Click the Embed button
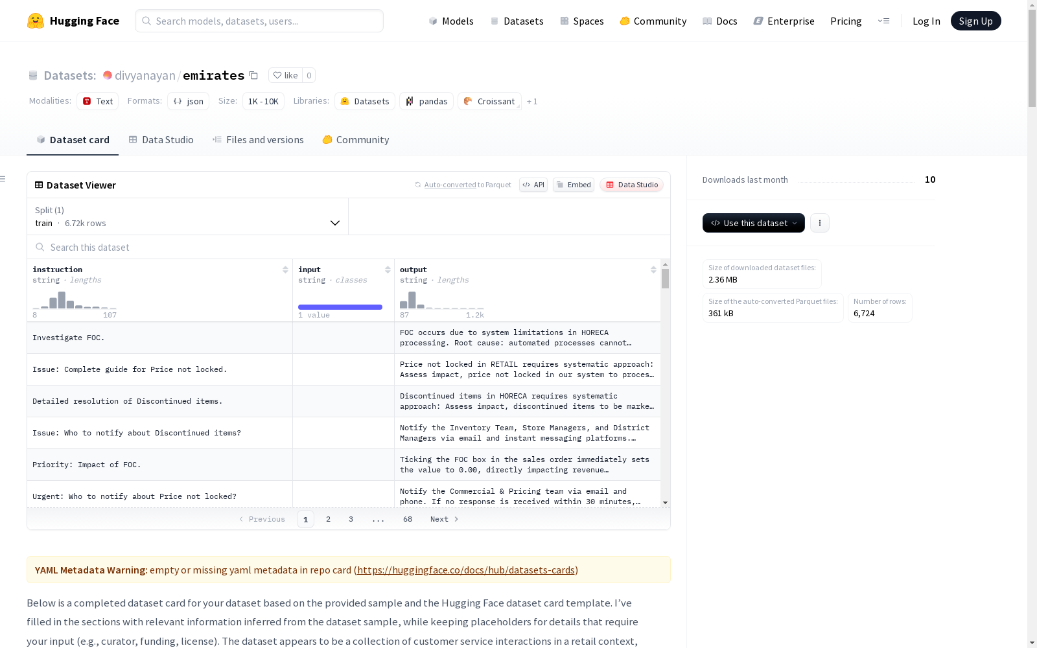Image resolution: width=1037 pixels, height=648 pixels. (574, 185)
